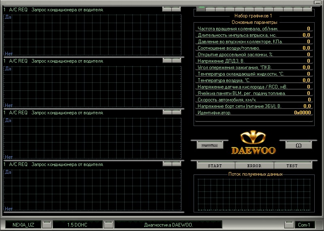Click the bottom A/C REQ graph area

click(x=92, y=190)
